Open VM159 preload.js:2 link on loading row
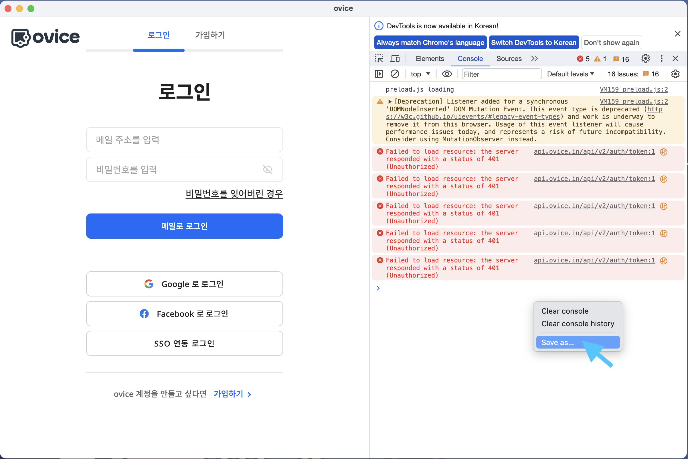 (634, 89)
